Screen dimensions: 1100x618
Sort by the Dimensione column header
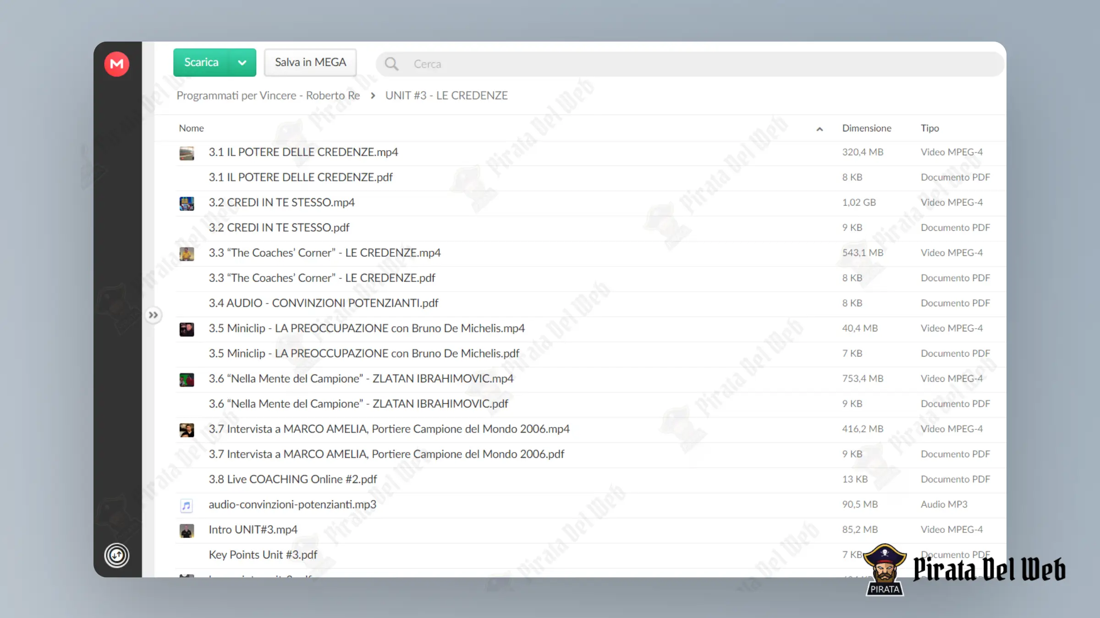click(x=867, y=128)
